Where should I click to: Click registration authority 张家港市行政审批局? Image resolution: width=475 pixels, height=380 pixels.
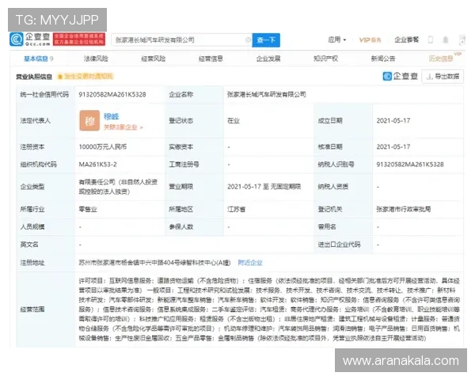404,209
